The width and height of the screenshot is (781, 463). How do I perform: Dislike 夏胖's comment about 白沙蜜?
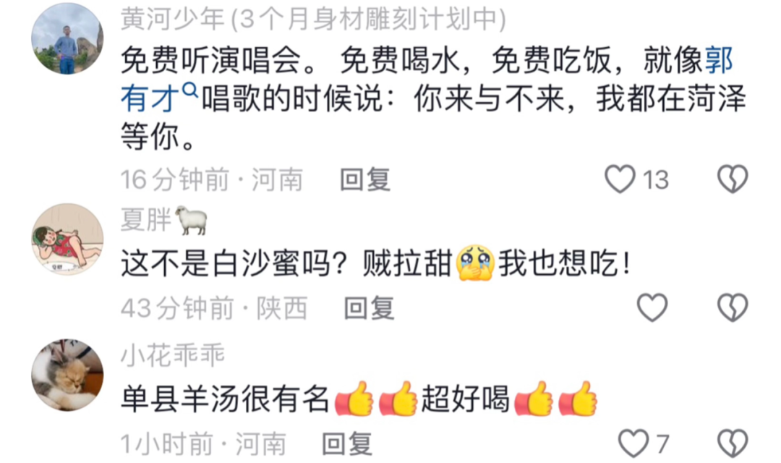click(733, 307)
